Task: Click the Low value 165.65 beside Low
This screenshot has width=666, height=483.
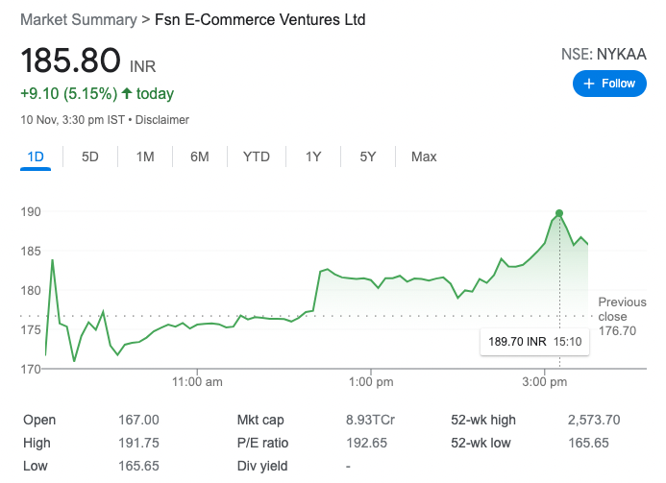Action: (x=138, y=466)
